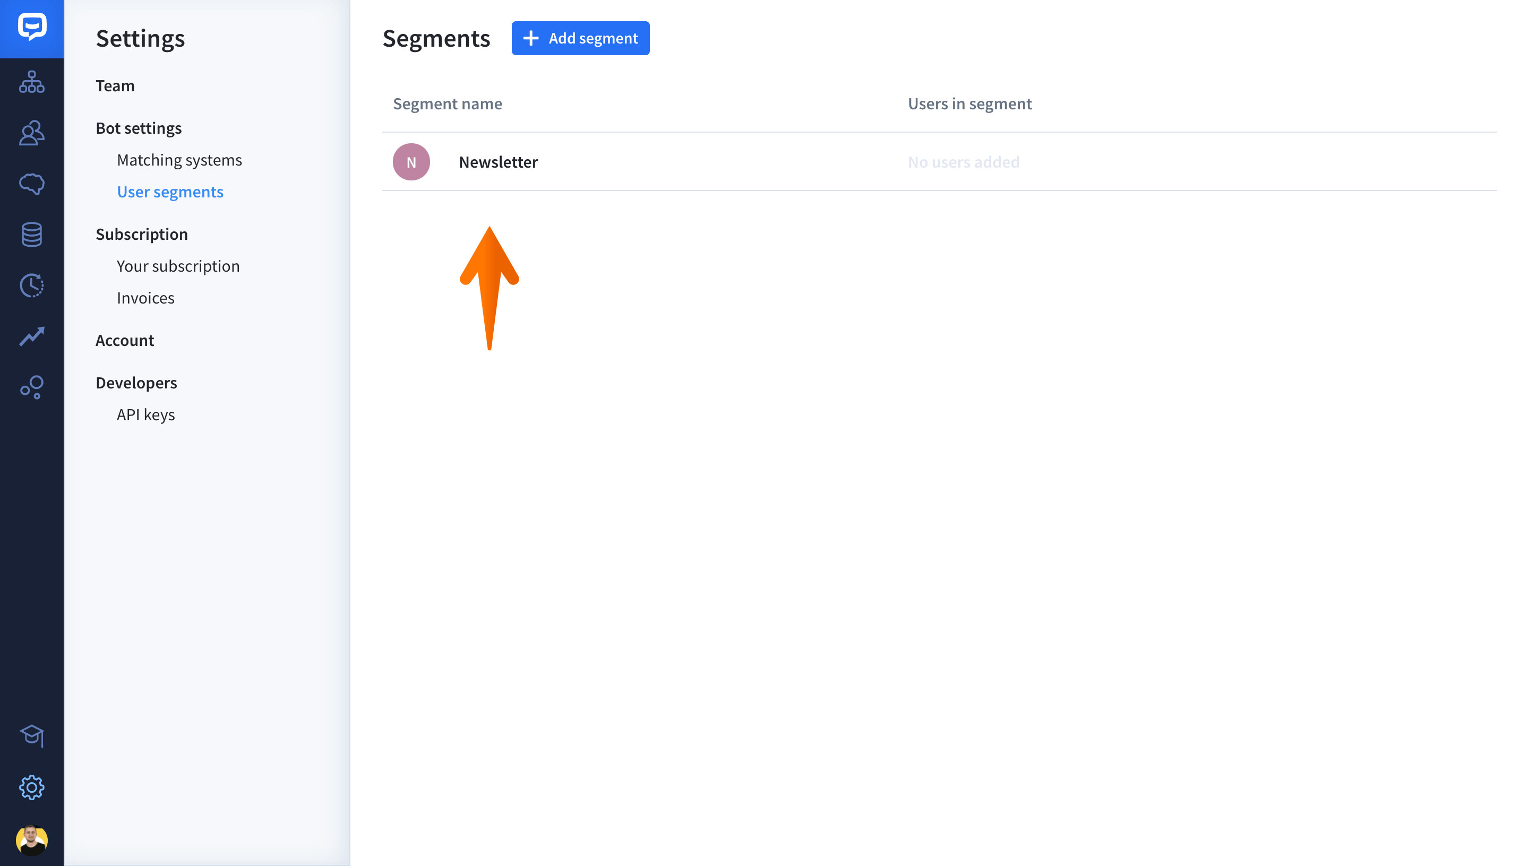Open the settings gear icon

point(31,787)
